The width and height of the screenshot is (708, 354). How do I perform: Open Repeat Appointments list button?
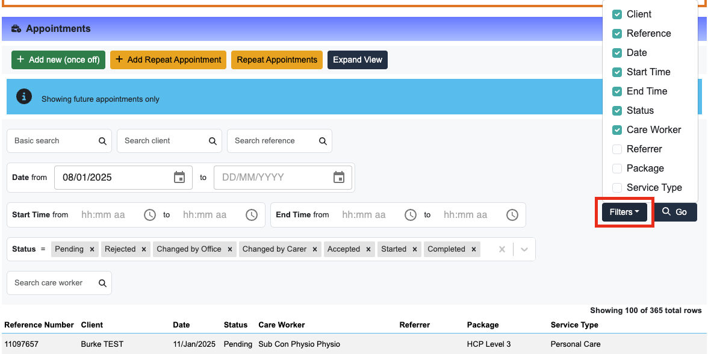pos(277,60)
